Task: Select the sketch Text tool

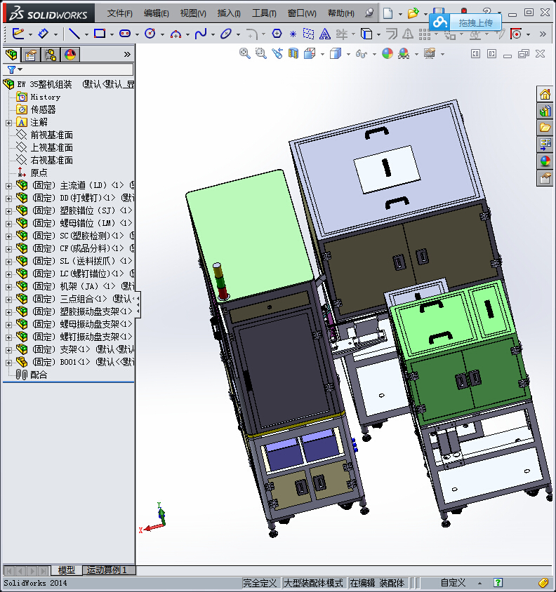Action: tap(324, 34)
